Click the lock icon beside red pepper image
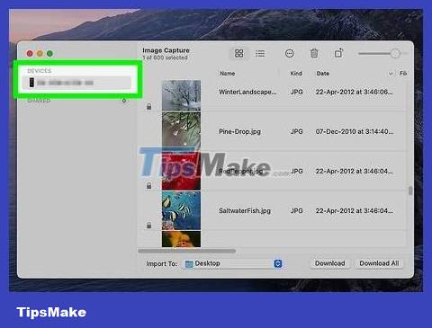This screenshot has height=328, width=432. tap(149, 186)
